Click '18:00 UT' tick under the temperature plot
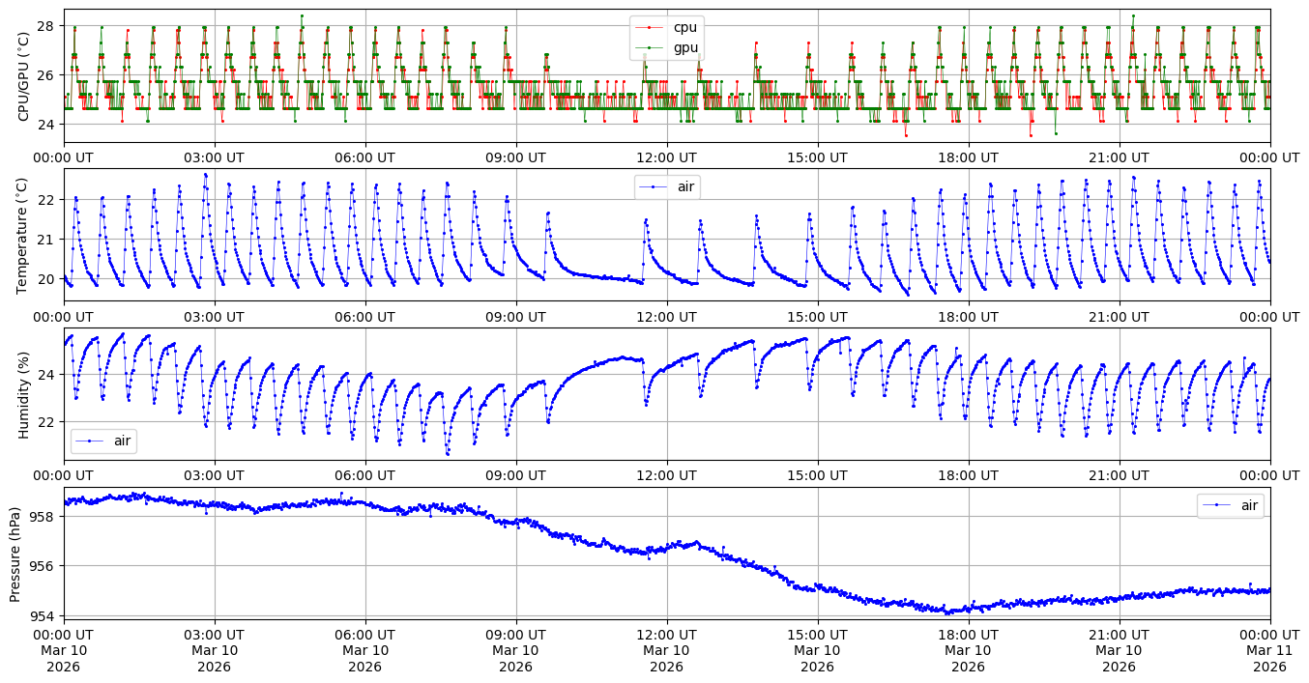 (969, 316)
